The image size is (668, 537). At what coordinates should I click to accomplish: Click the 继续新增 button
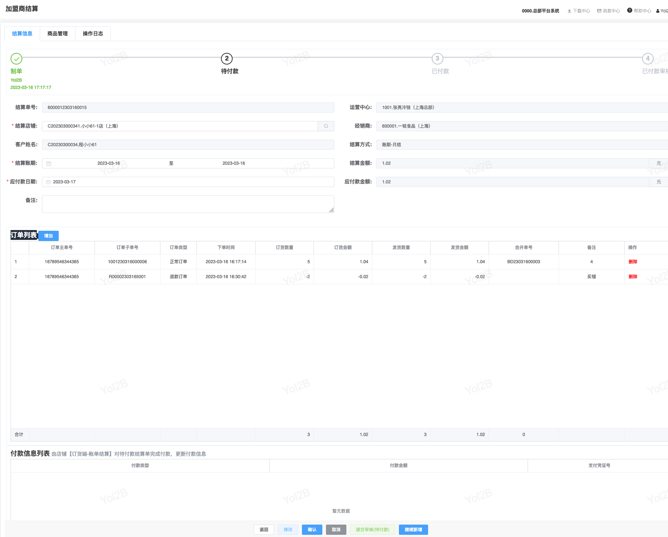[x=413, y=530]
